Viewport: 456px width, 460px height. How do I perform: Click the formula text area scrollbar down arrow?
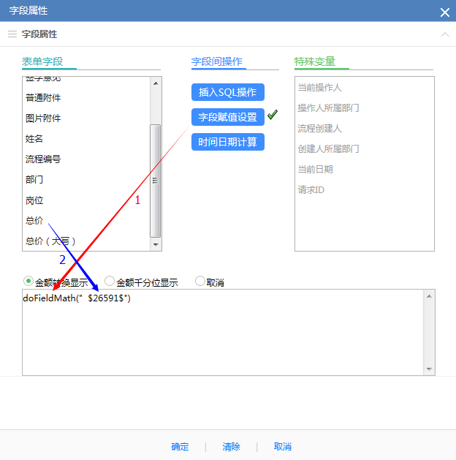click(x=429, y=369)
